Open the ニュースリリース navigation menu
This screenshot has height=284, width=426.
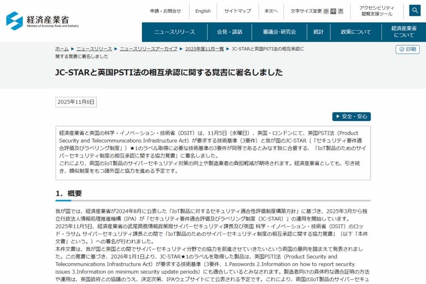pos(174,32)
